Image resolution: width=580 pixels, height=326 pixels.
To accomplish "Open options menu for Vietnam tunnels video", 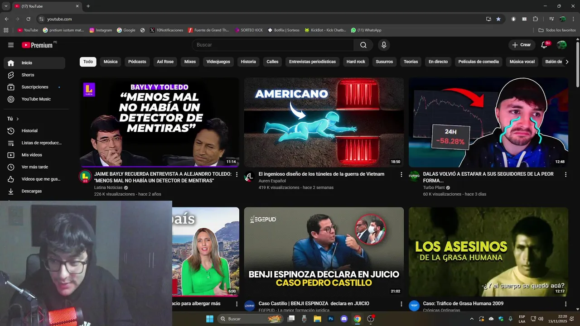I will pos(401,174).
